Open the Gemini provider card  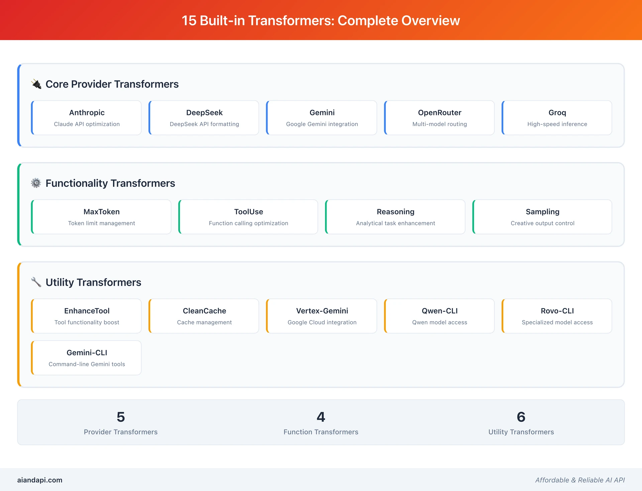322,118
